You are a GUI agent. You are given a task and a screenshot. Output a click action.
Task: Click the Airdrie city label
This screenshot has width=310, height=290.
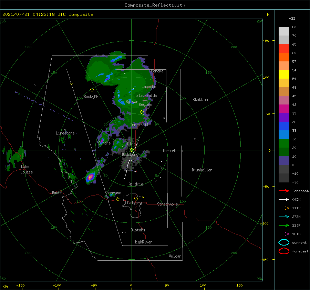[x=136, y=184]
